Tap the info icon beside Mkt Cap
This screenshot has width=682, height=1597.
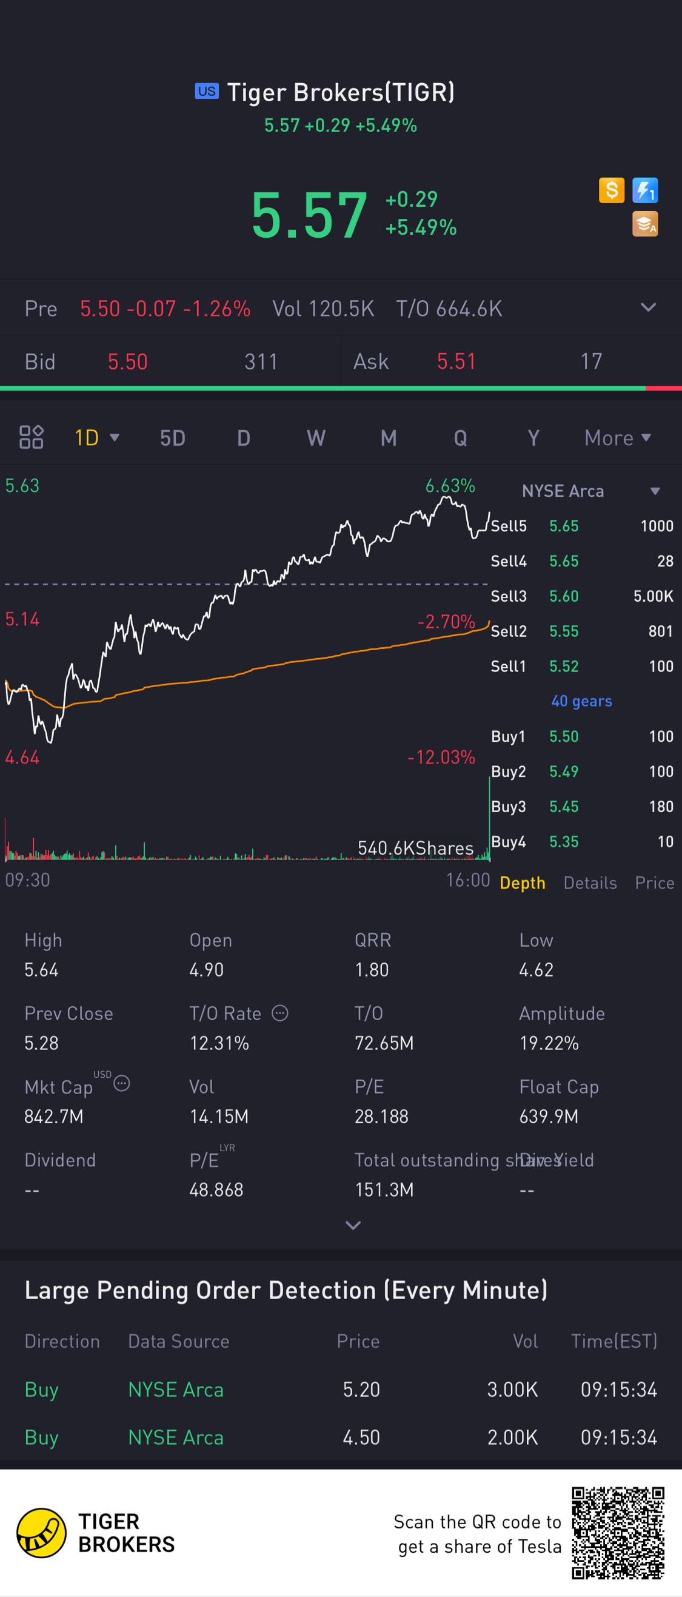[x=122, y=1083]
